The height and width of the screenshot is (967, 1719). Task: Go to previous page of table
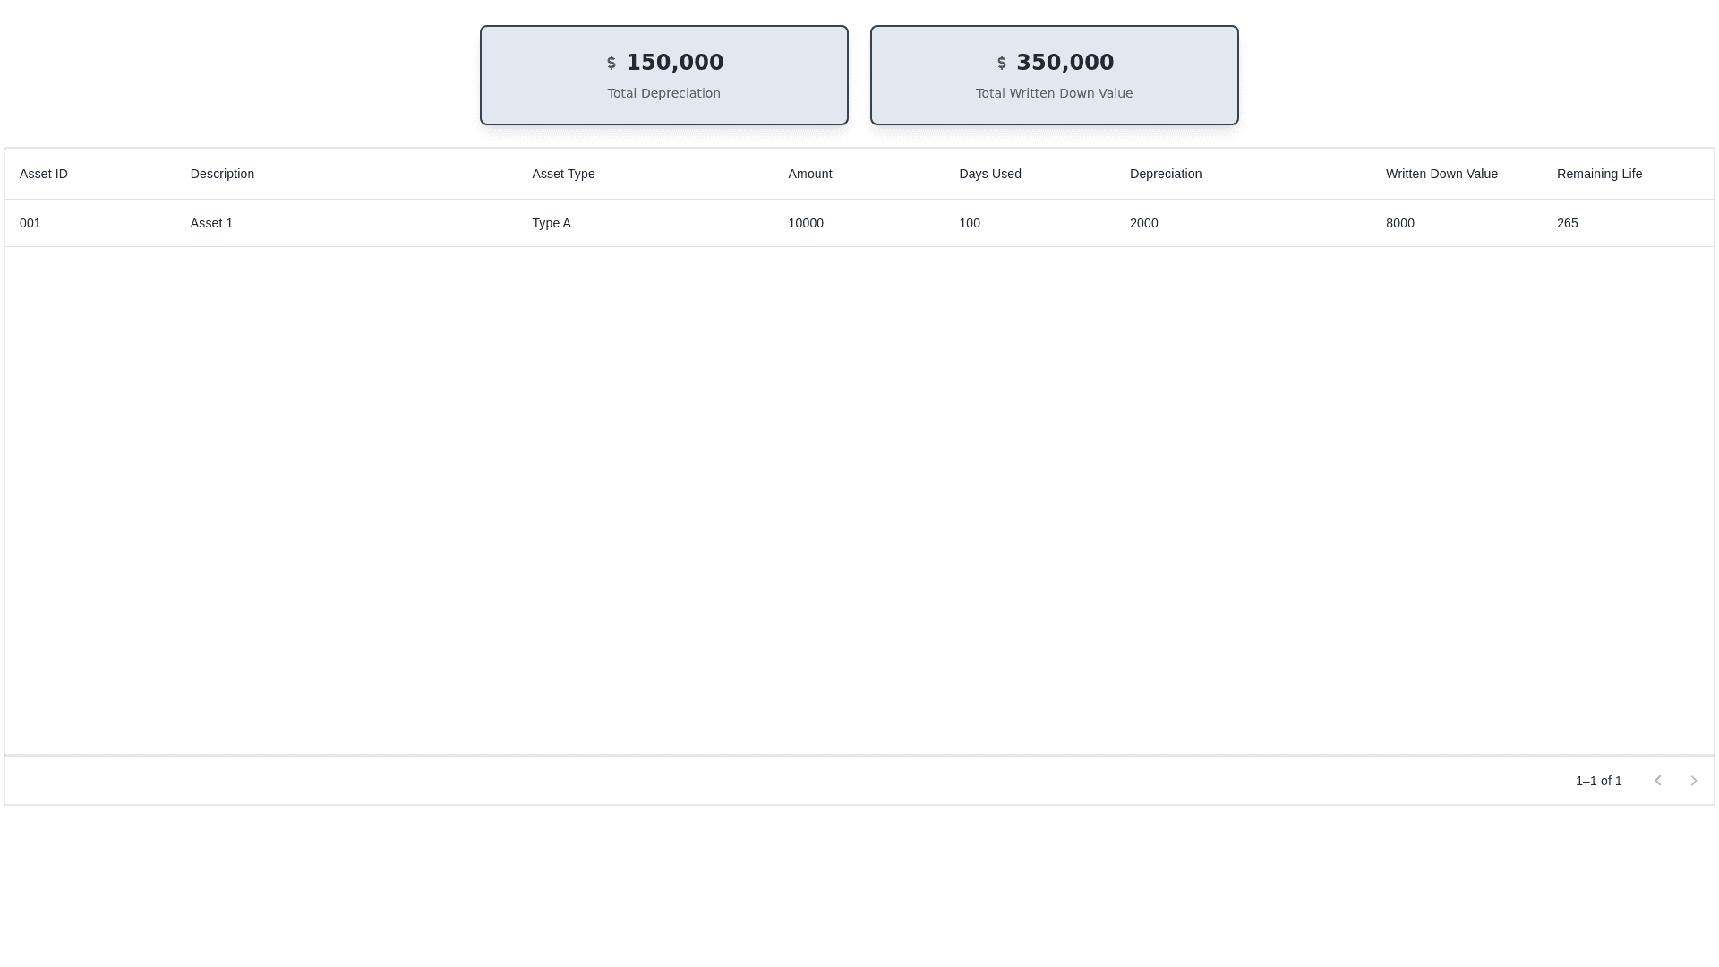pos(1657,781)
